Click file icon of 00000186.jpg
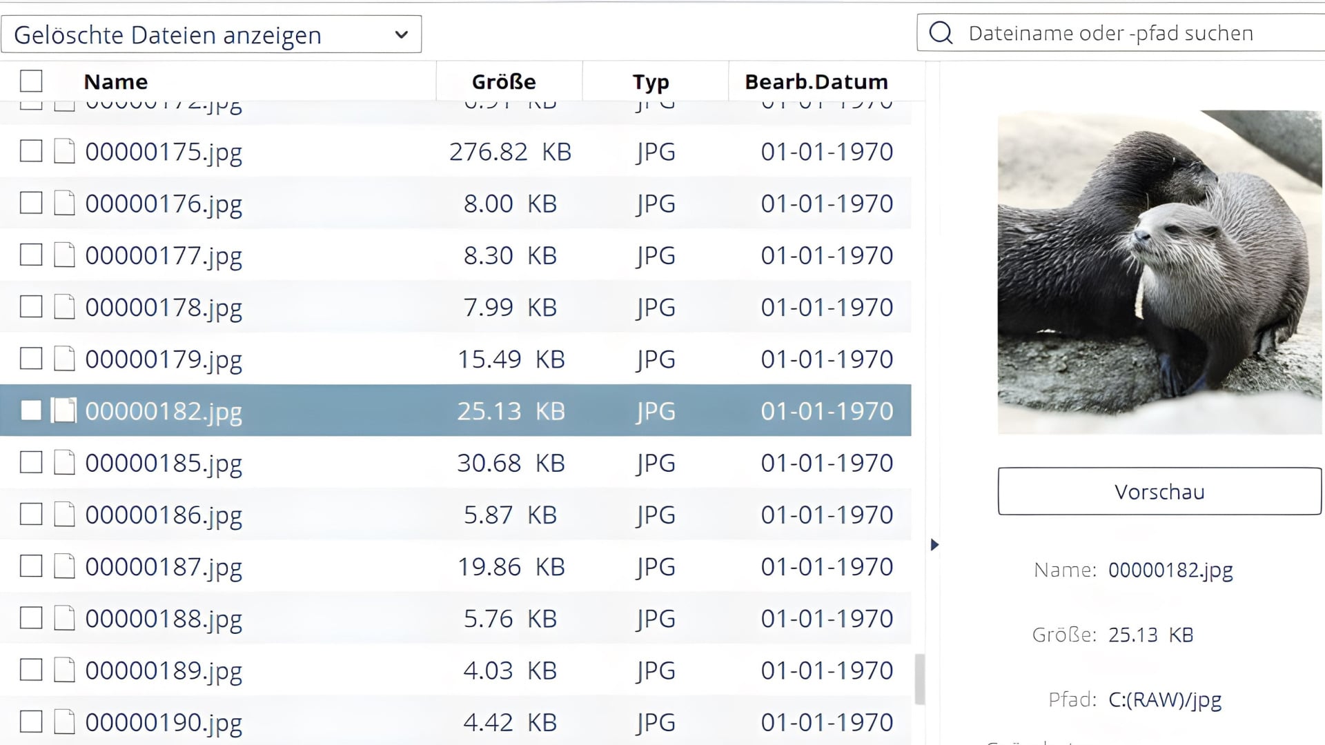The image size is (1325, 745). tap(64, 514)
